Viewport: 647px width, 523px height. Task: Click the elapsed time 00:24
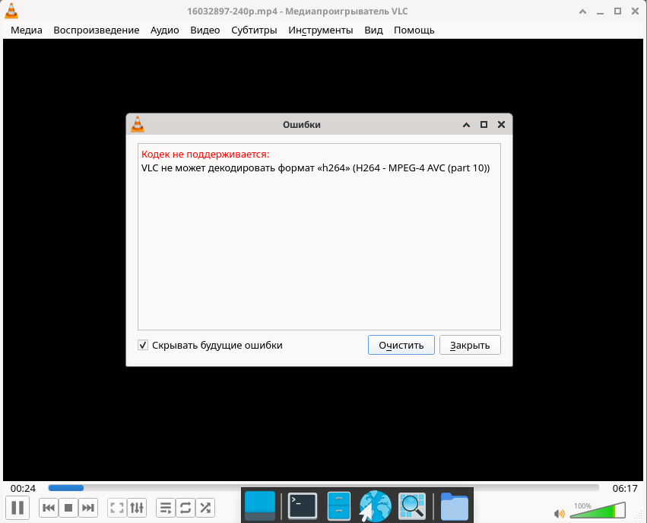click(x=23, y=488)
